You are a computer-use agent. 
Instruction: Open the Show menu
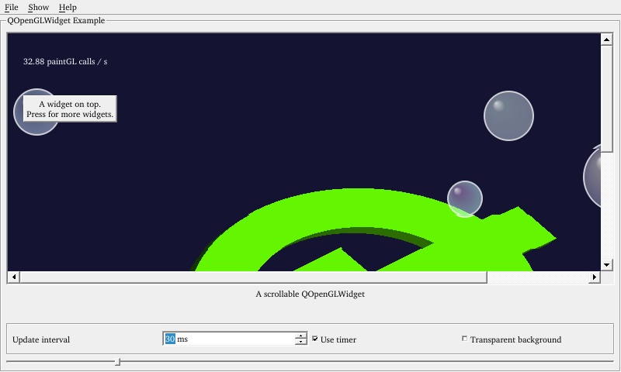(38, 7)
